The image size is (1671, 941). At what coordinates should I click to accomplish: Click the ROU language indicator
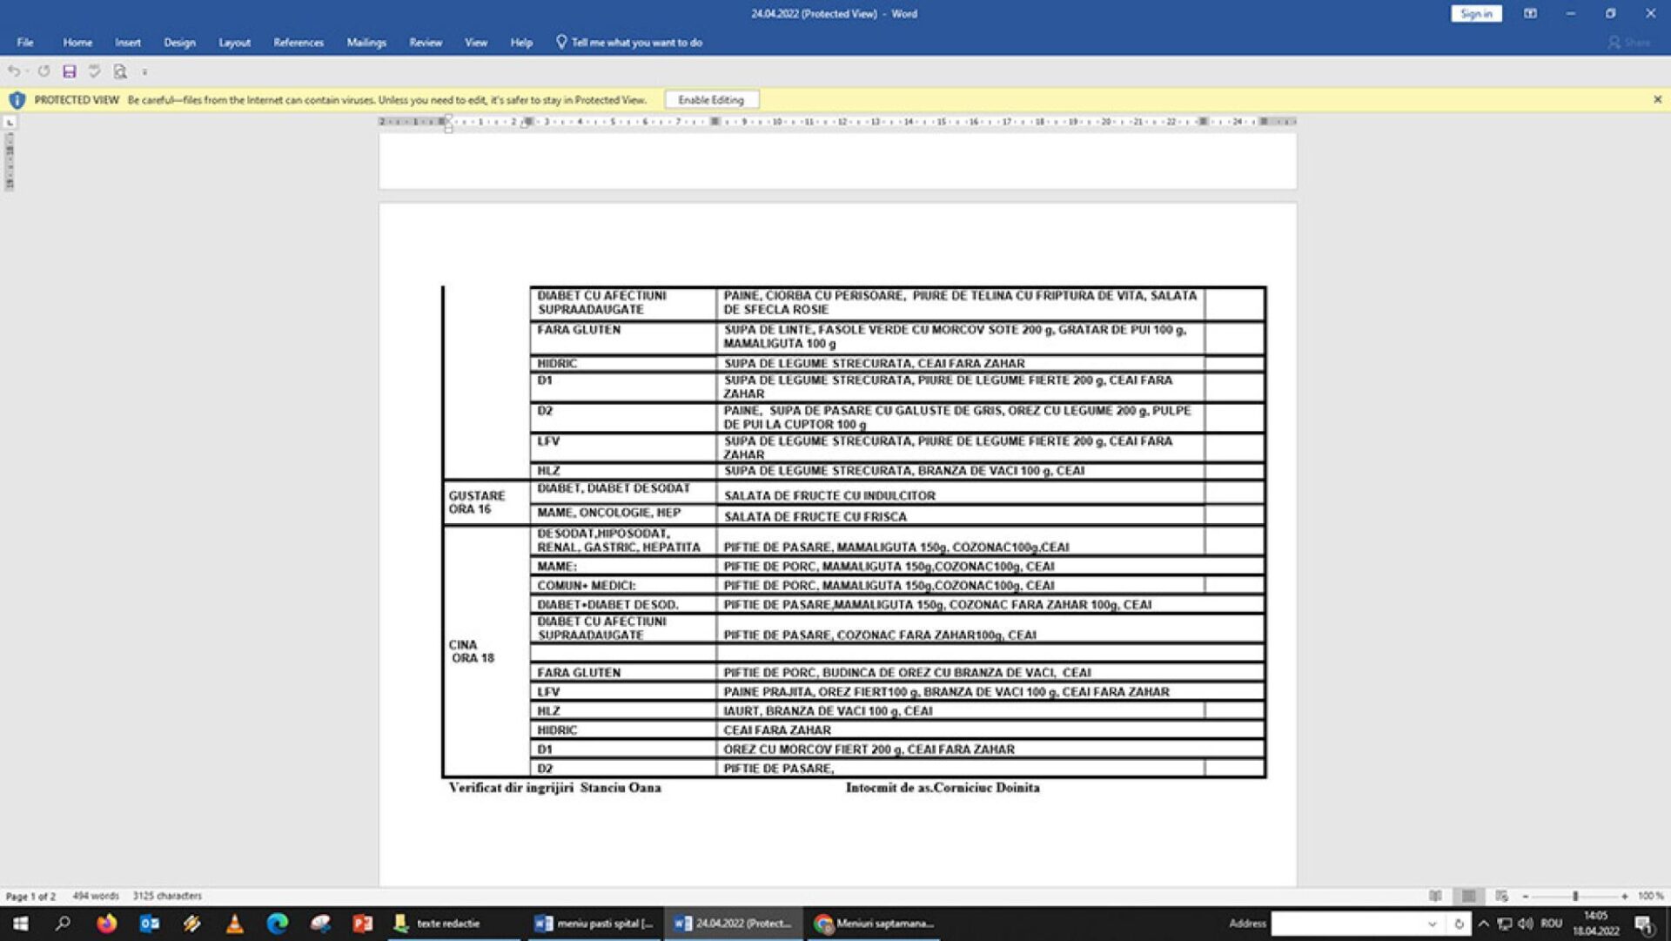(x=1551, y=924)
